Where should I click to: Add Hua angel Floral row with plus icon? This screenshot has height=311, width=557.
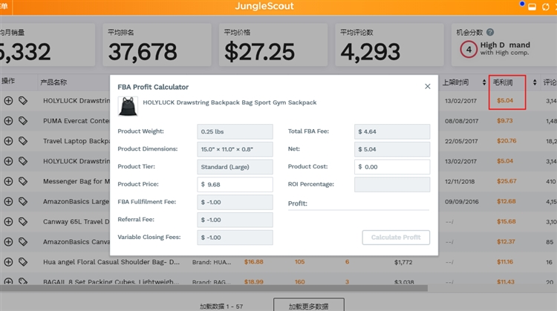pos(8,262)
